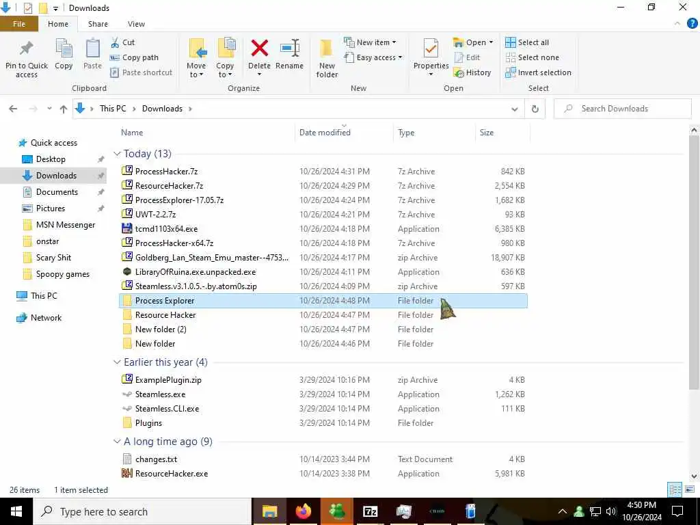Open Easy access dropdown

373,57
